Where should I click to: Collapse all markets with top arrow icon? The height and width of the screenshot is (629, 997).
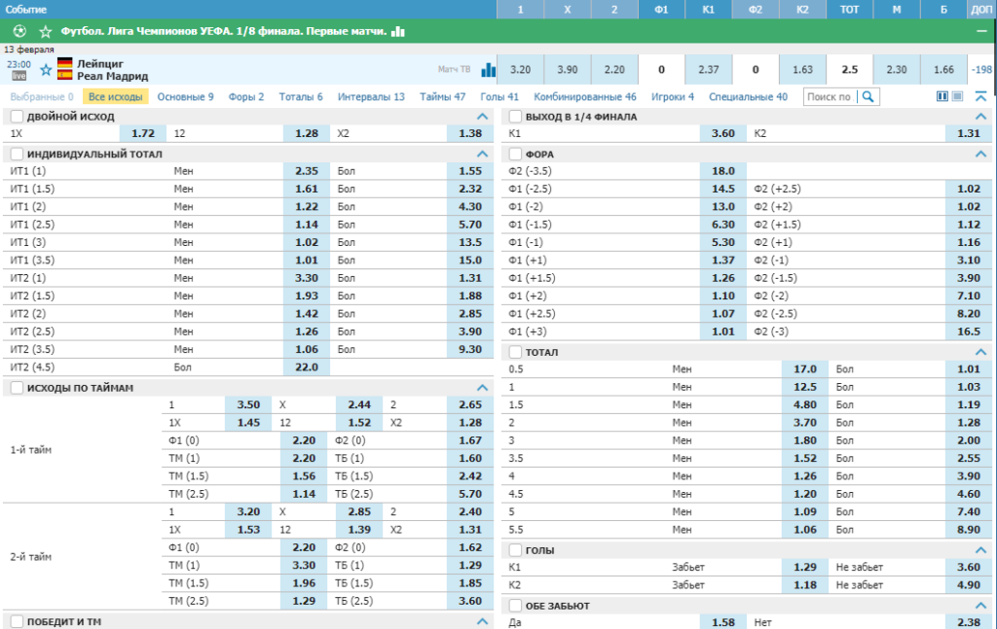click(980, 96)
